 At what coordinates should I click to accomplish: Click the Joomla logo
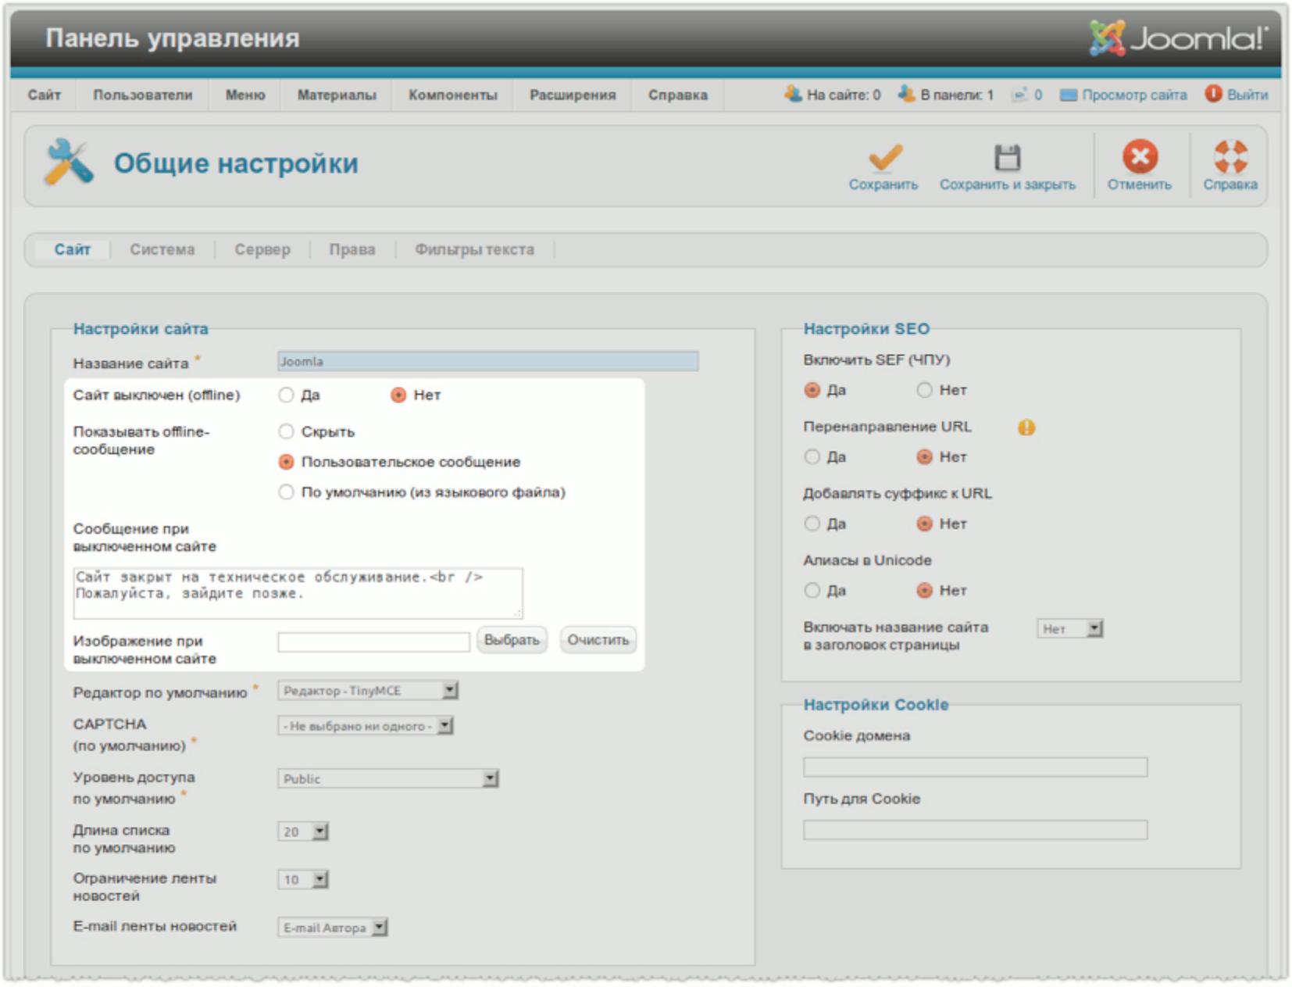coord(1178,38)
